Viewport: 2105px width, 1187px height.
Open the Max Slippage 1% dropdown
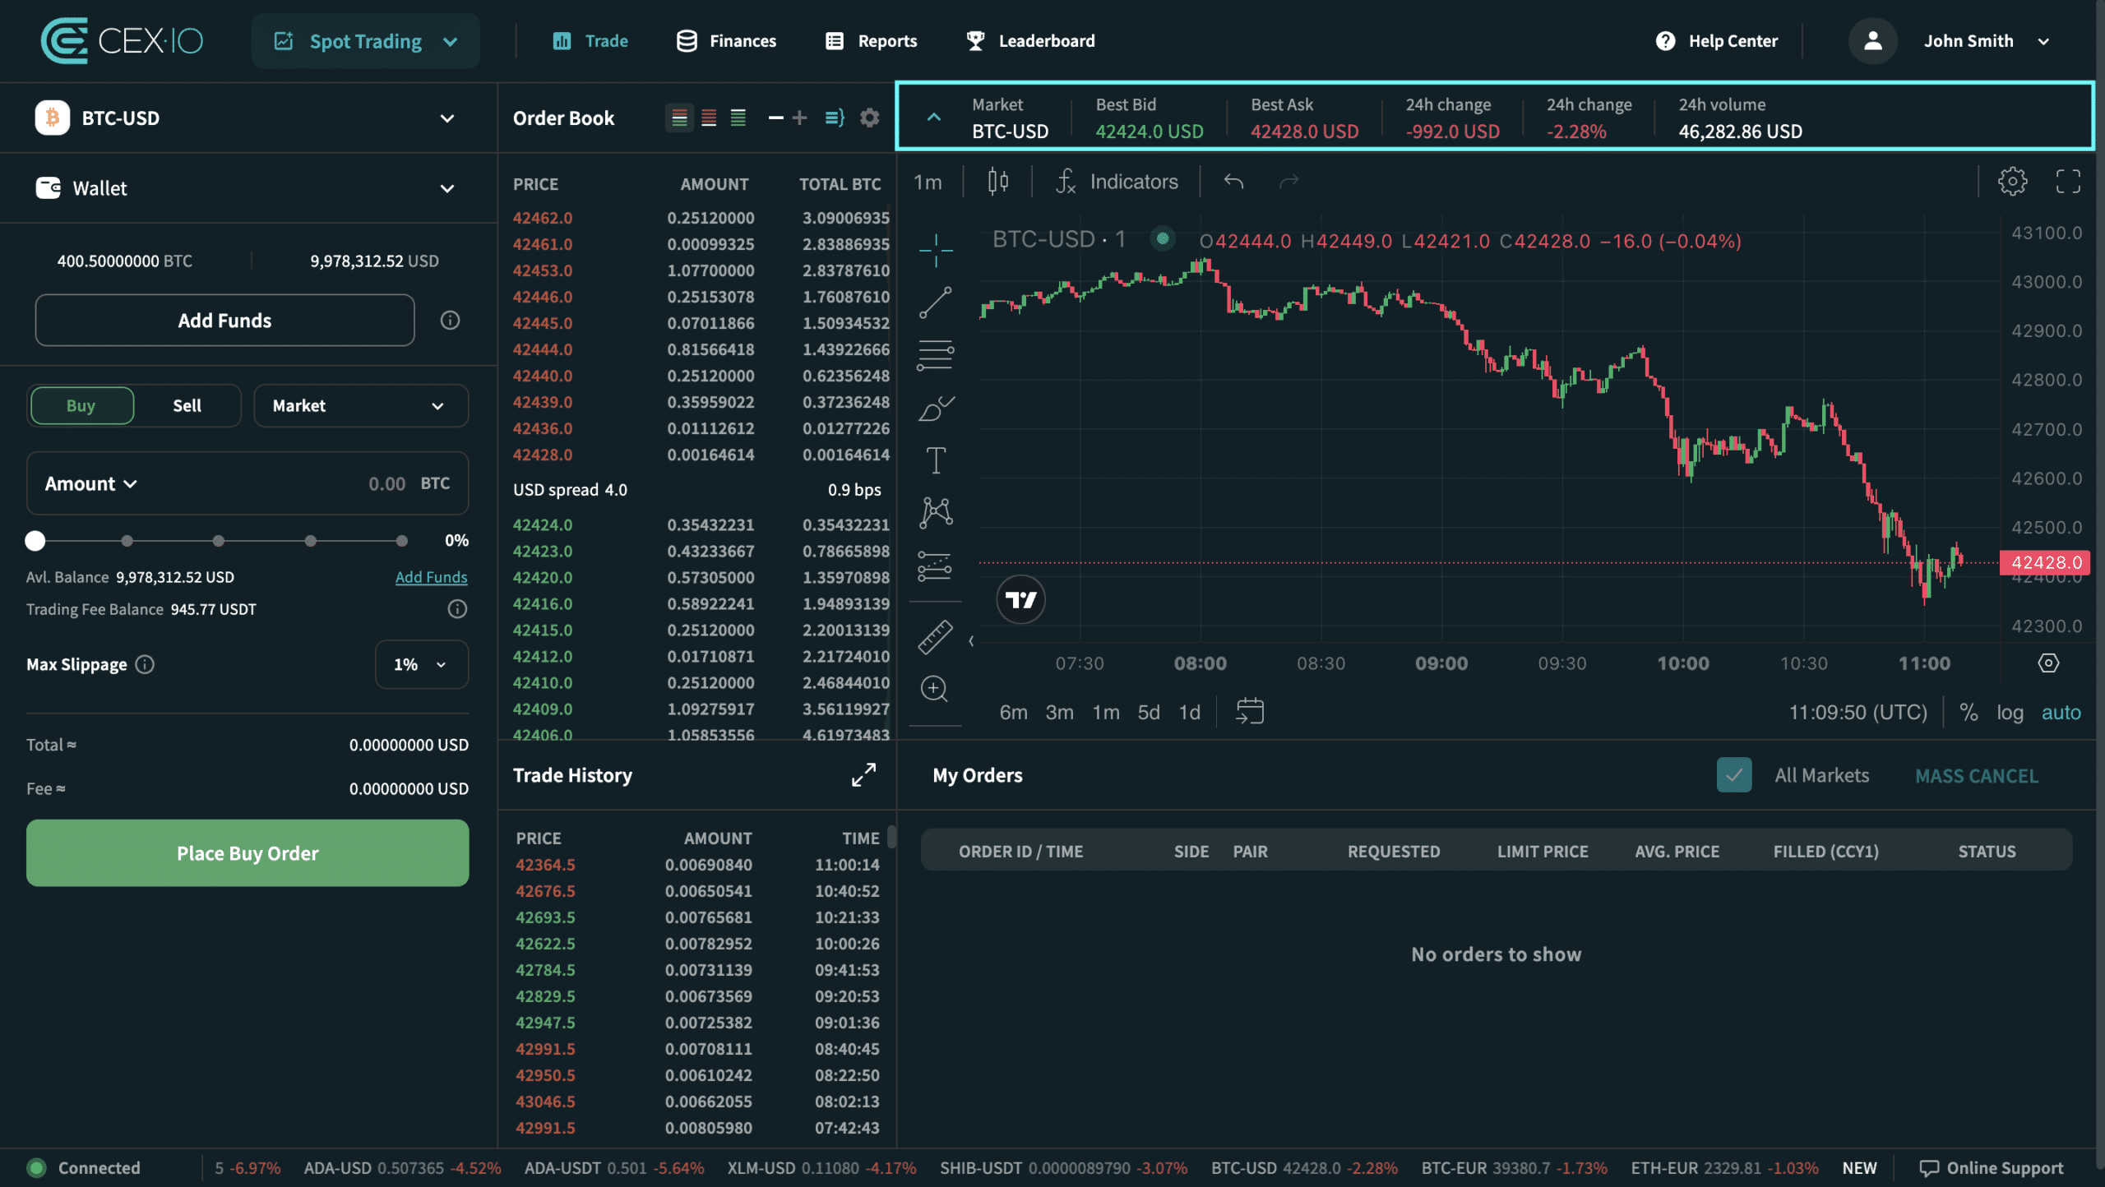pyautogui.click(x=421, y=664)
